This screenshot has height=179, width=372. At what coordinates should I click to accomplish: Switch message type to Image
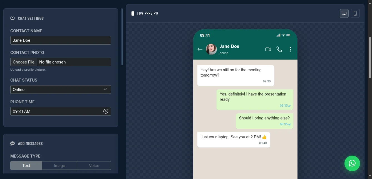59,165
